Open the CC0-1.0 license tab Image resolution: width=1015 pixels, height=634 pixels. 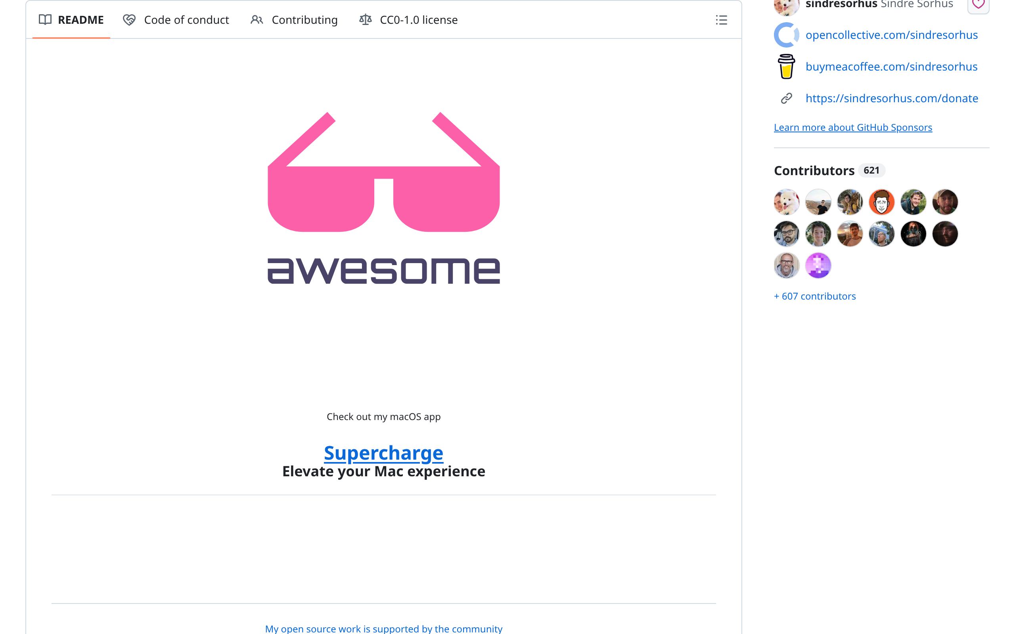(408, 20)
